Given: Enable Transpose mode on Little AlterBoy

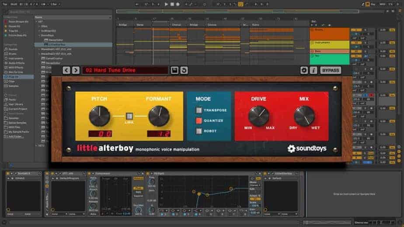Looking at the screenshot, I should (199, 110).
